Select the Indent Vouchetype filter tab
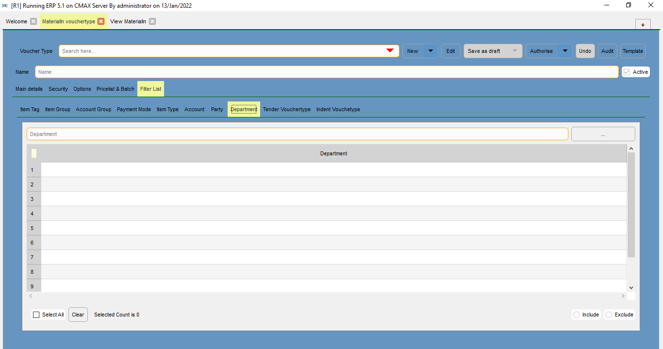Screen dimensions: 663x349 (x=338, y=109)
